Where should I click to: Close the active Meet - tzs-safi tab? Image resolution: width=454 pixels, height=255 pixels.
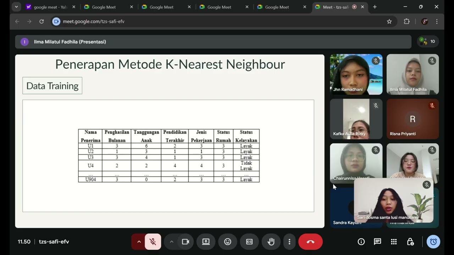[x=362, y=7]
